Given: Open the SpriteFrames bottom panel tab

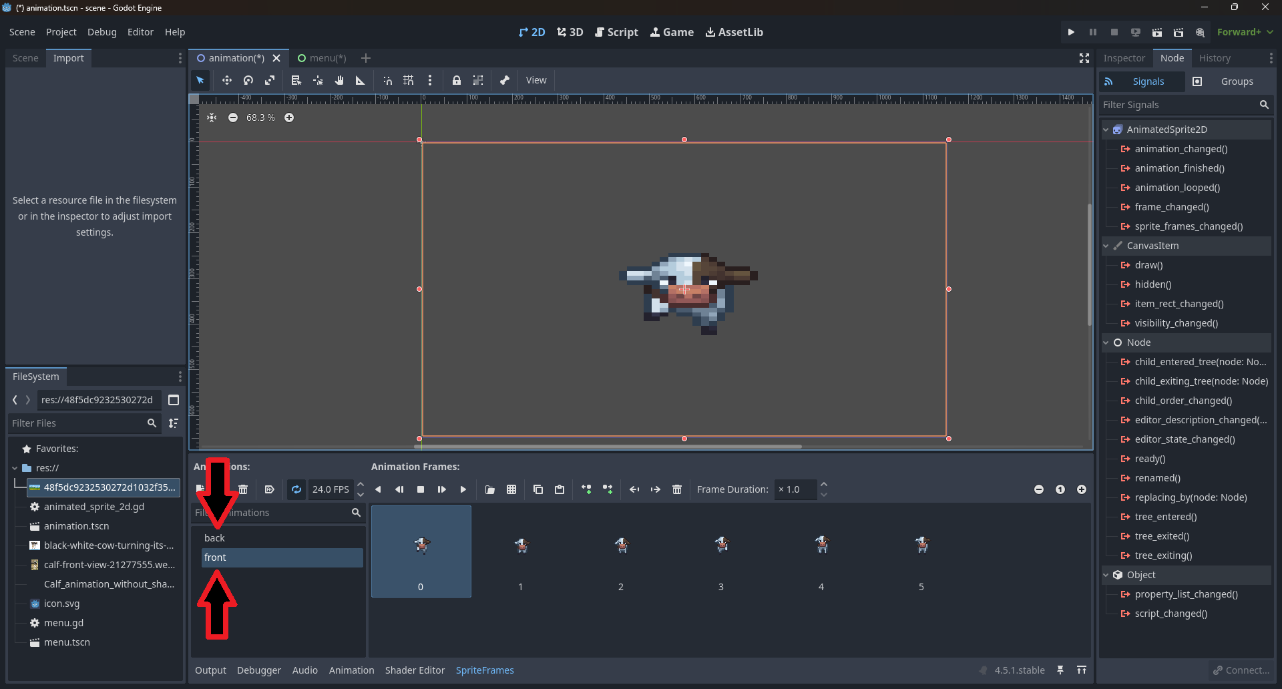Looking at the screenshot, I should pyautogui.click(x=485, y=670).
